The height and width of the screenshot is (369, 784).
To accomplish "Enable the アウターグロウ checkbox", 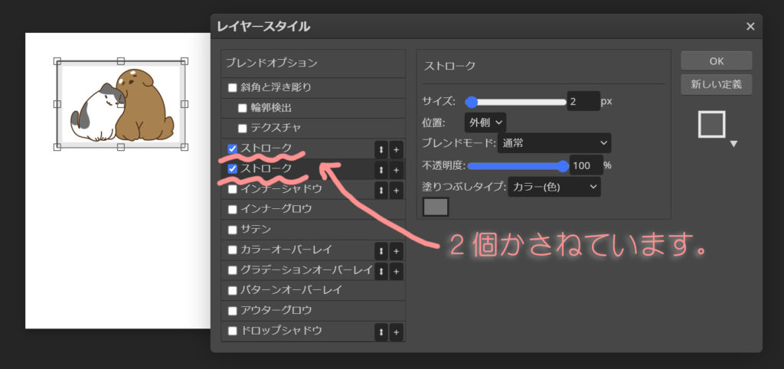I will point(233,310).
